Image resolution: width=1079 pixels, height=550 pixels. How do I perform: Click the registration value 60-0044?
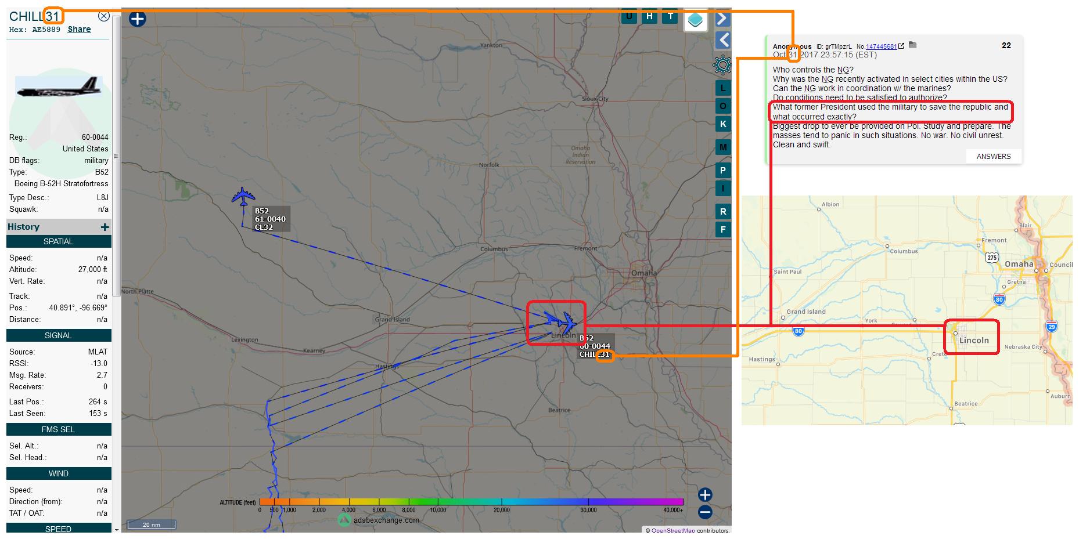click(x=95, y=137)
